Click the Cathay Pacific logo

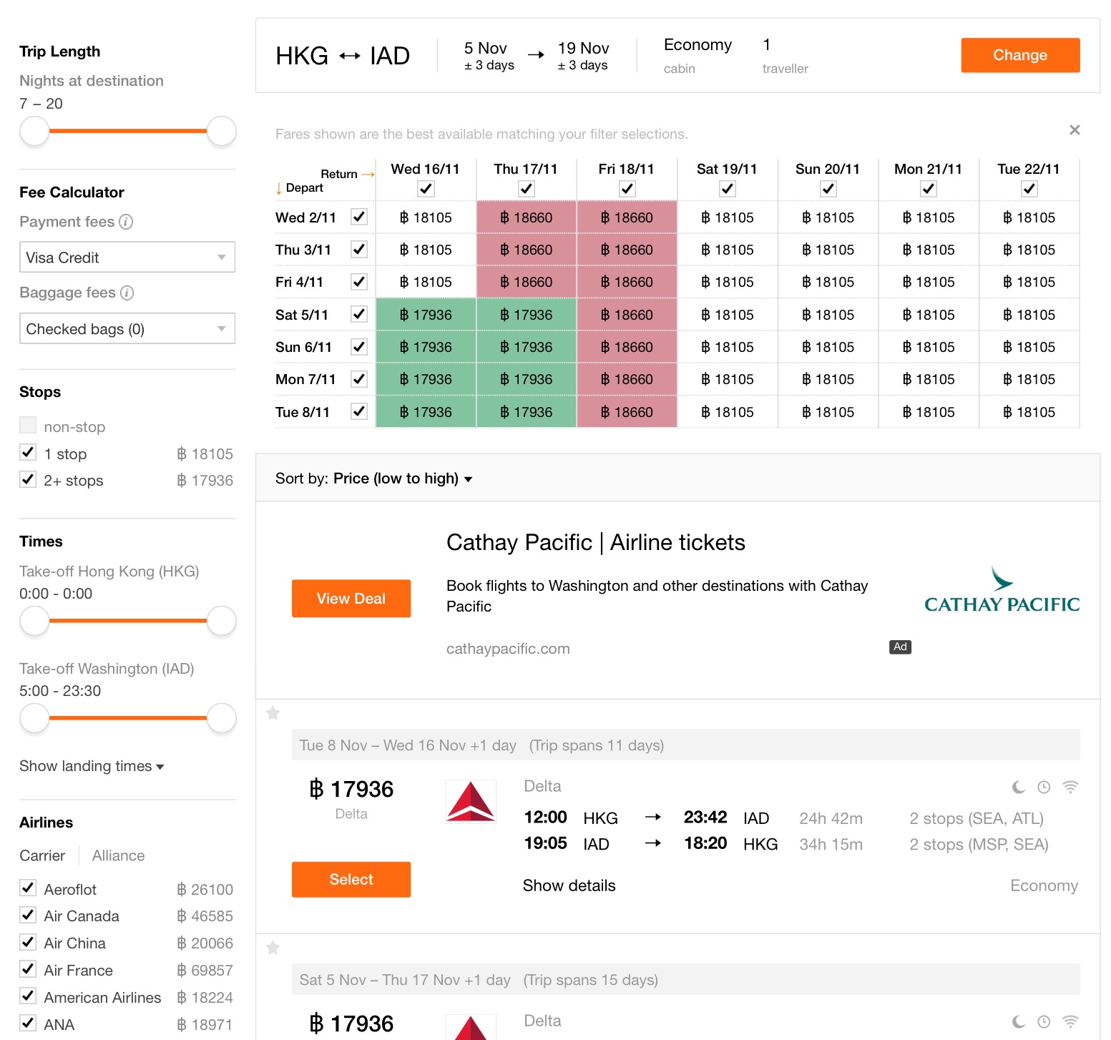(1002, 590)
